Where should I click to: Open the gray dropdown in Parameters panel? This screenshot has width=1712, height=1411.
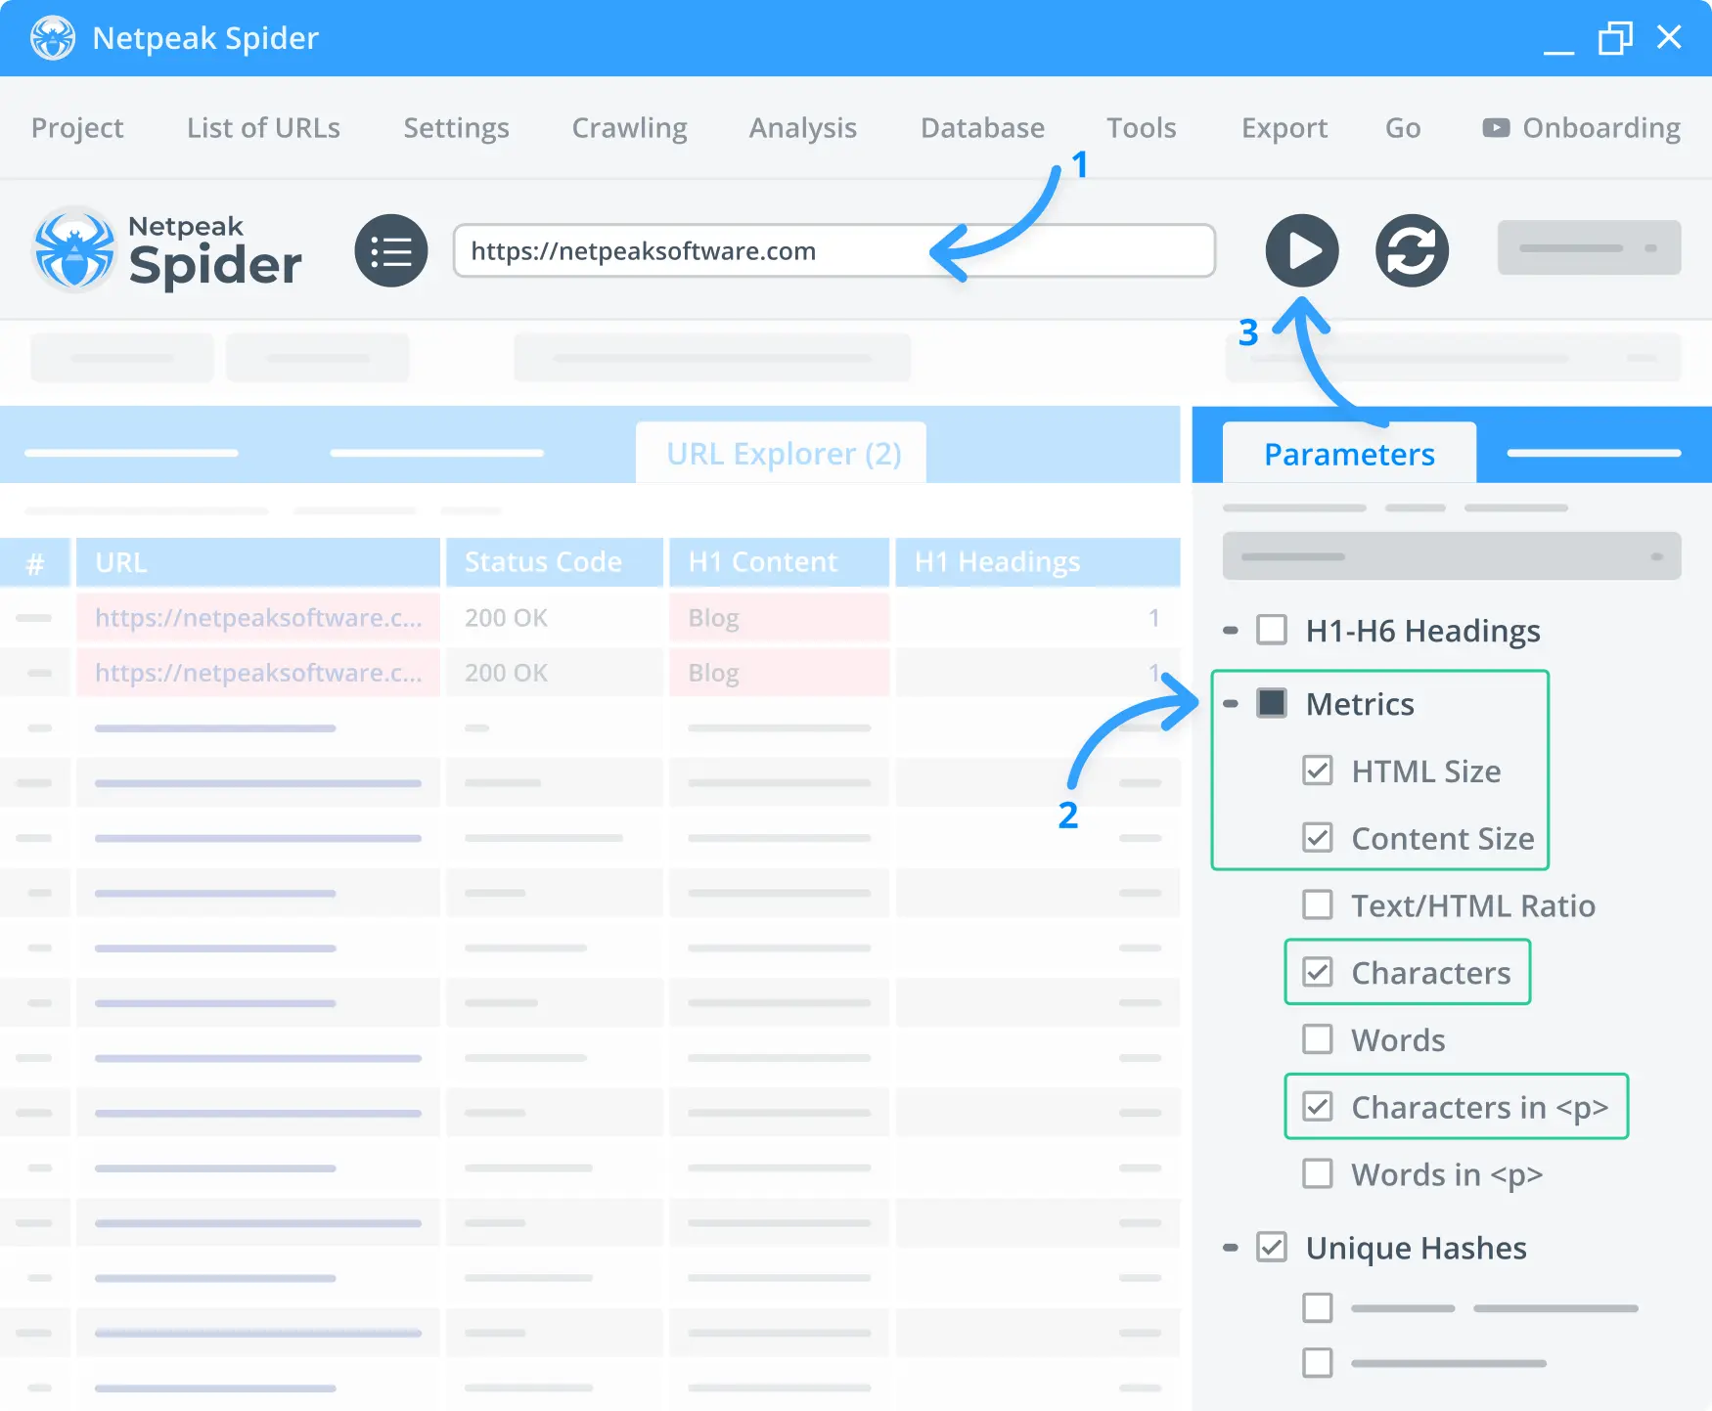pyautogui.click(x=1452, y=556)
